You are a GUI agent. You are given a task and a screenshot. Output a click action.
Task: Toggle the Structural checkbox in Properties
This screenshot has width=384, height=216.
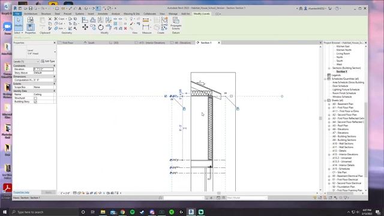[35, 98]
